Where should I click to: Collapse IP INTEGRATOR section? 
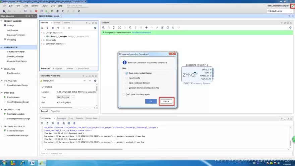point(2,47)
